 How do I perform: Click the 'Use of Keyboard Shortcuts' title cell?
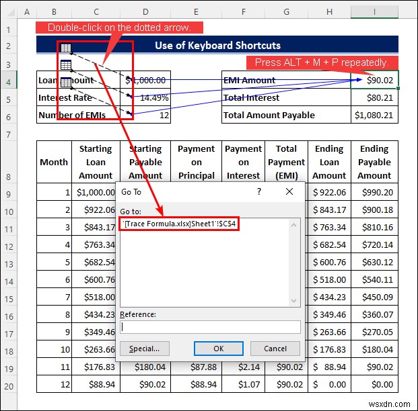pos(217,45)
